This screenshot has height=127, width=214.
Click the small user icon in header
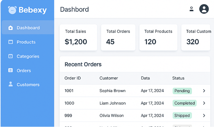coord(191,9)
